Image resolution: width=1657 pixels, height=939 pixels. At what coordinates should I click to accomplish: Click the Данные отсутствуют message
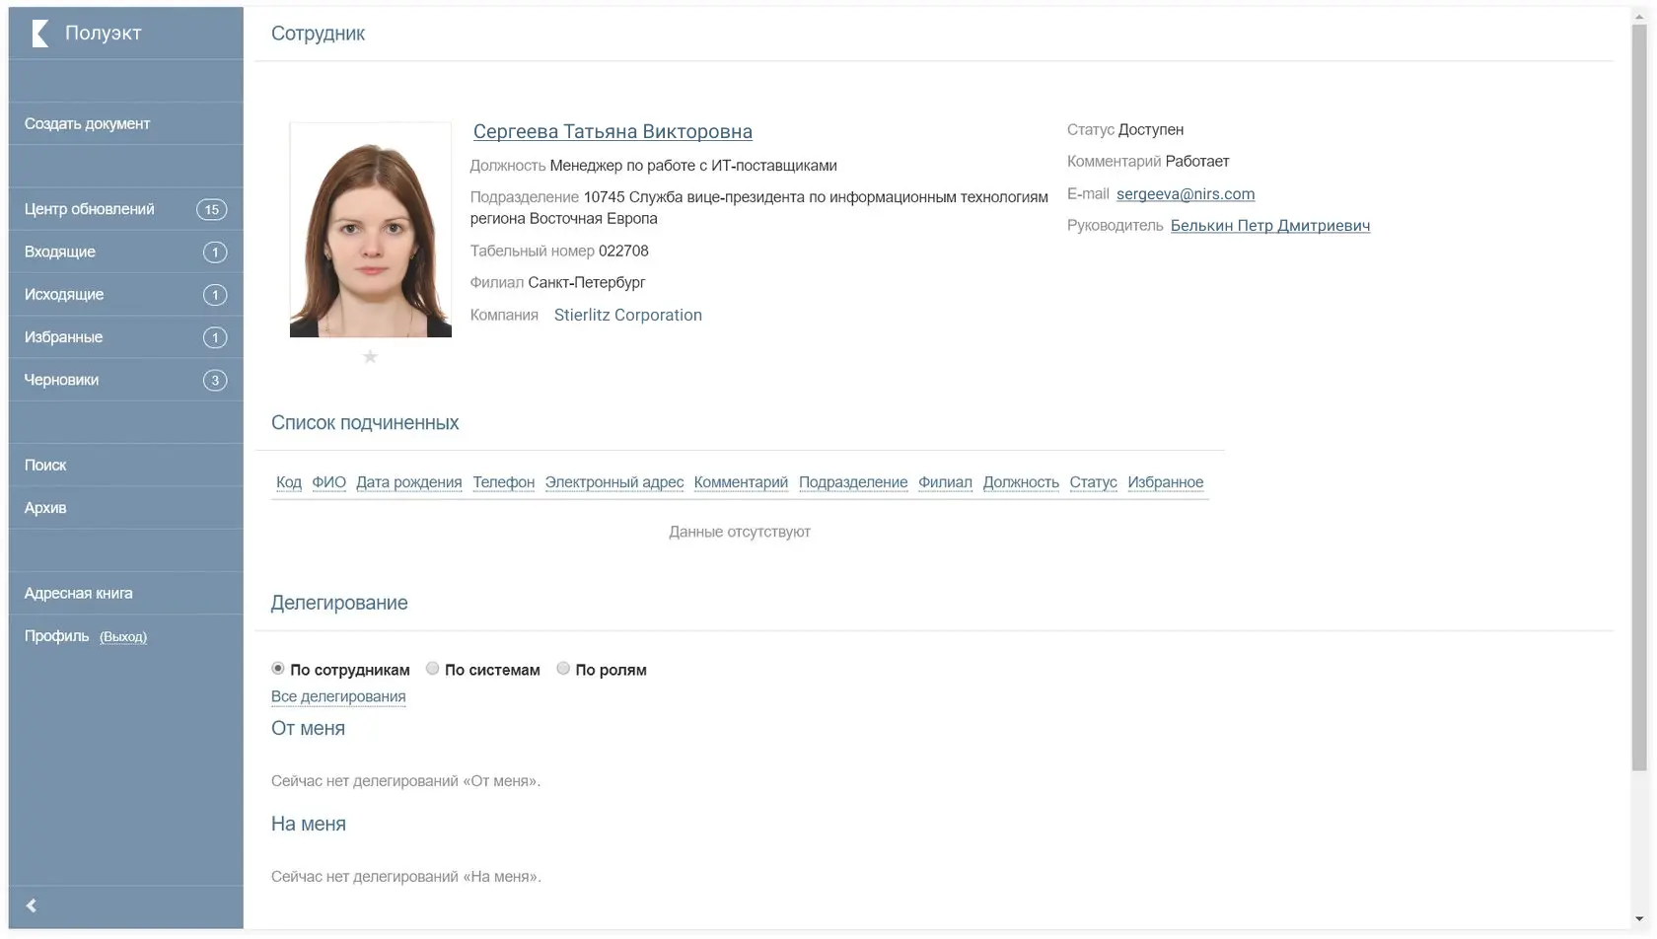[740, 532]
